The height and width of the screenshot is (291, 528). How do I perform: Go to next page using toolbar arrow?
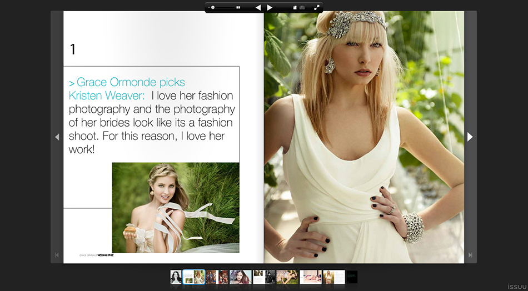(x=270, y=8)
